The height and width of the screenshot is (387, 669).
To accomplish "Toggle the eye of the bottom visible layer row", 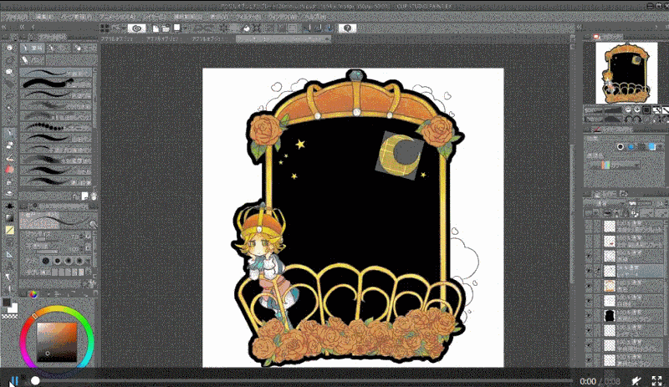I will click(589, 359).
